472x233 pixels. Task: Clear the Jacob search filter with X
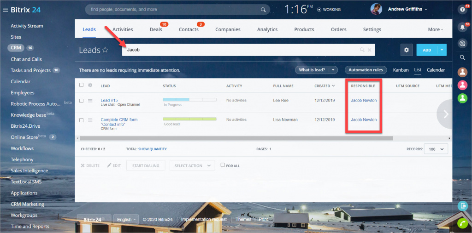point(369,50)
